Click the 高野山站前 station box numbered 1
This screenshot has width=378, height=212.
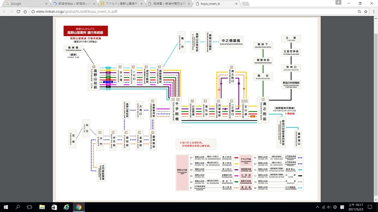tap(94, 77)
